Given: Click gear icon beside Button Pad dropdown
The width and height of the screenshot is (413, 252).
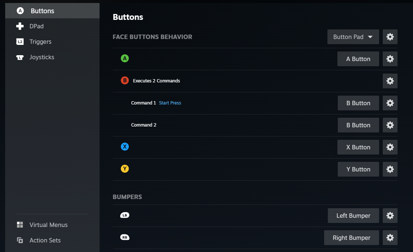Looking at the screenshot, I should pyautogui.click(x=390, y=37).
